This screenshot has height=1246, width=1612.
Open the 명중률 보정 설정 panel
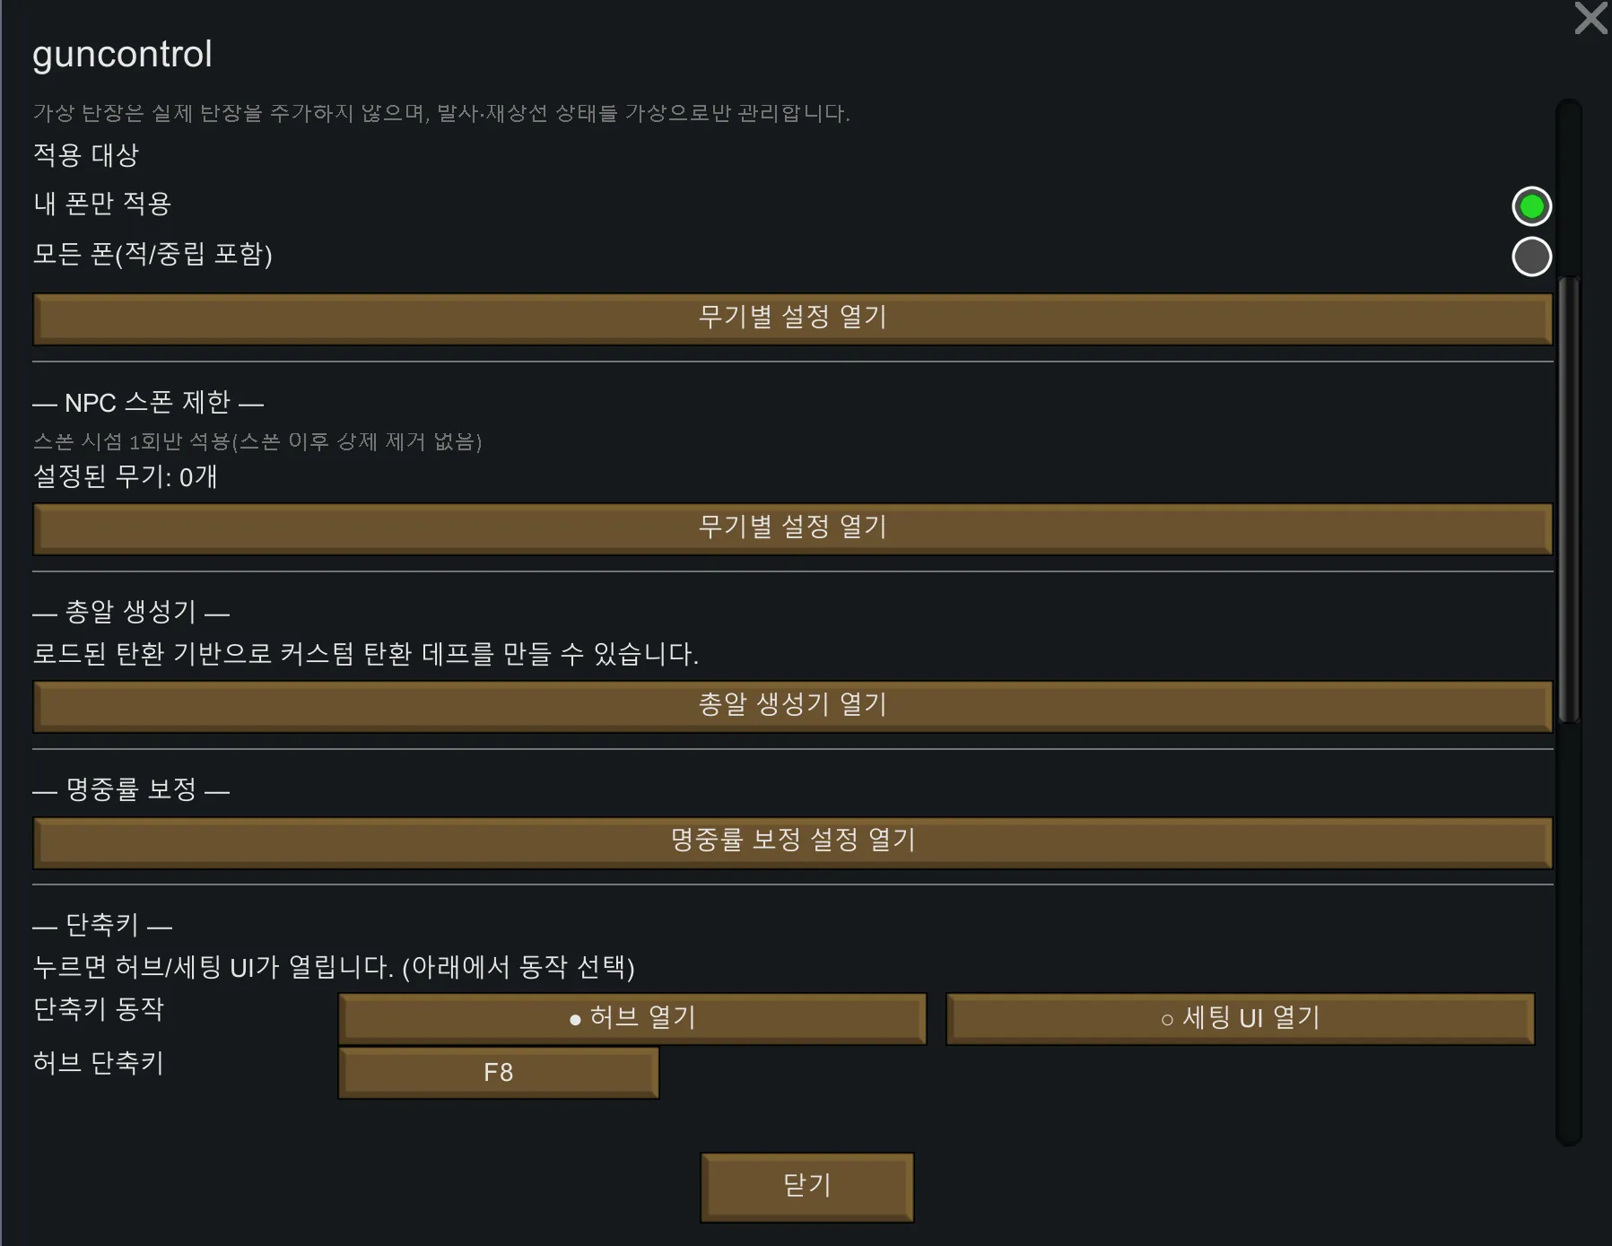792,841
